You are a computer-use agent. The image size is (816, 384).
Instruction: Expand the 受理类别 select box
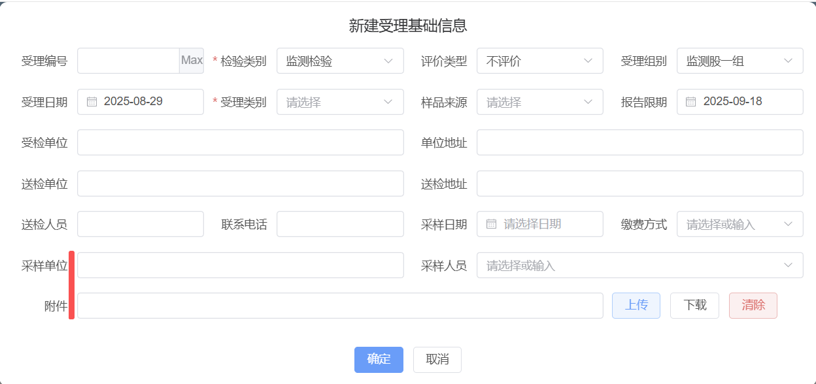point(340,102)
